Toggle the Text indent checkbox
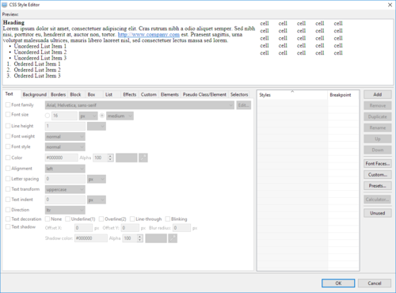Viewport: 396px width, 293px height. coord(8,200)
